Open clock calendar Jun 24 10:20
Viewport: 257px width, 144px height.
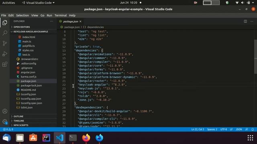128,3
